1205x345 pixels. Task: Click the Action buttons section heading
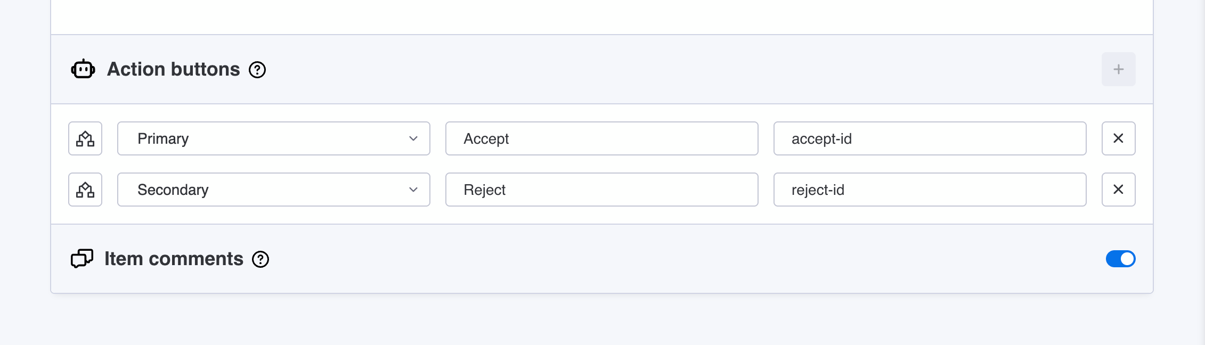point(174,69)
